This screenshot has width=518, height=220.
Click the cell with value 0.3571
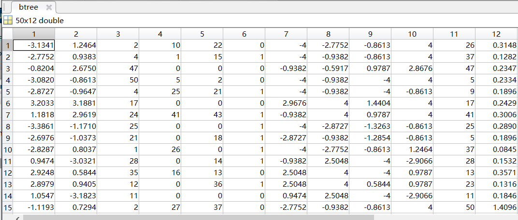[497, 173]
